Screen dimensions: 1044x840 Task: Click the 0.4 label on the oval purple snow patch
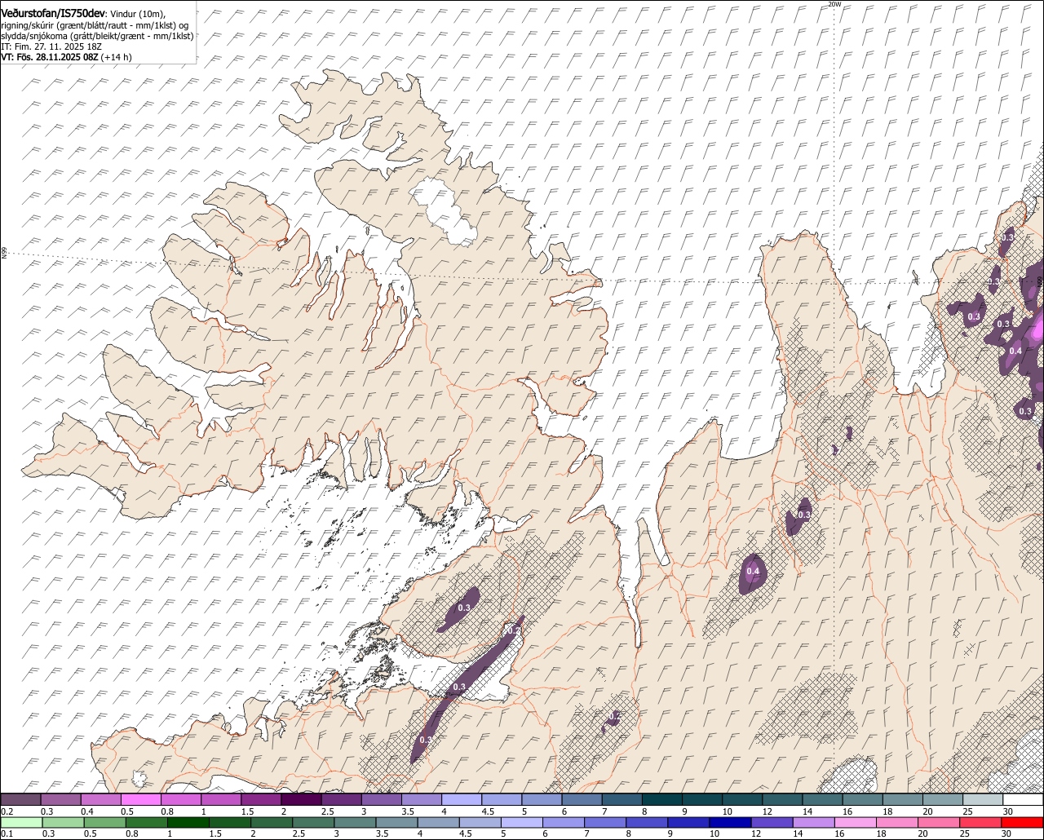pos(753,572)
